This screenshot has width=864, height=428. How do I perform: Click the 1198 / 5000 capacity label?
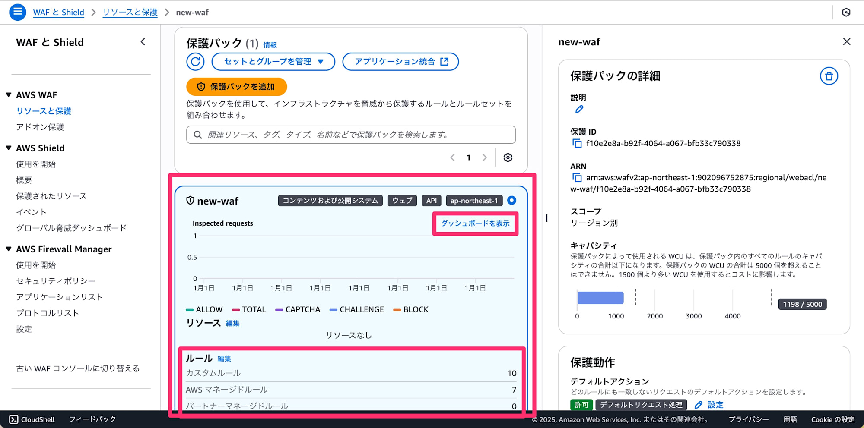coord(802,304)
